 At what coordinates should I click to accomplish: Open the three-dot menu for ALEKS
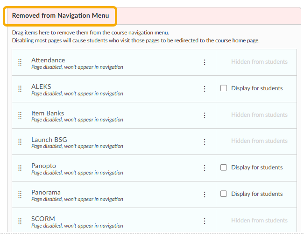205,89
